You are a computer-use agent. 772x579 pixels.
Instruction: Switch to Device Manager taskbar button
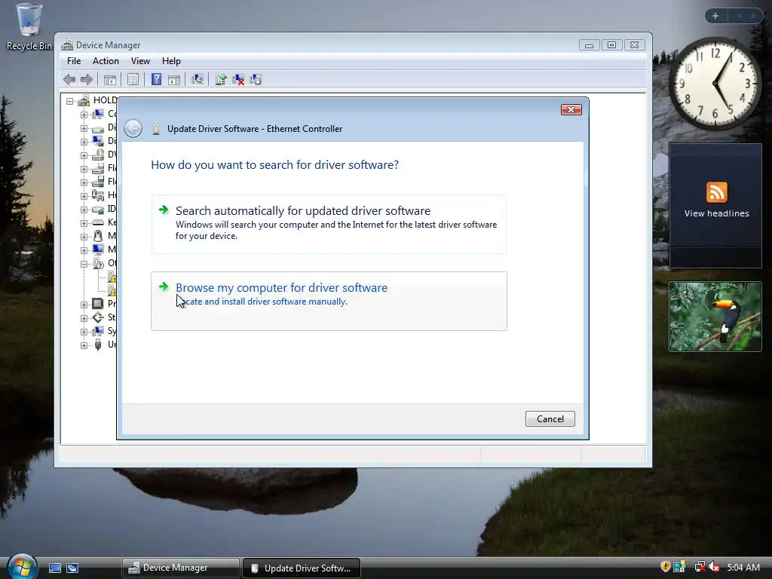click(180, 568)
